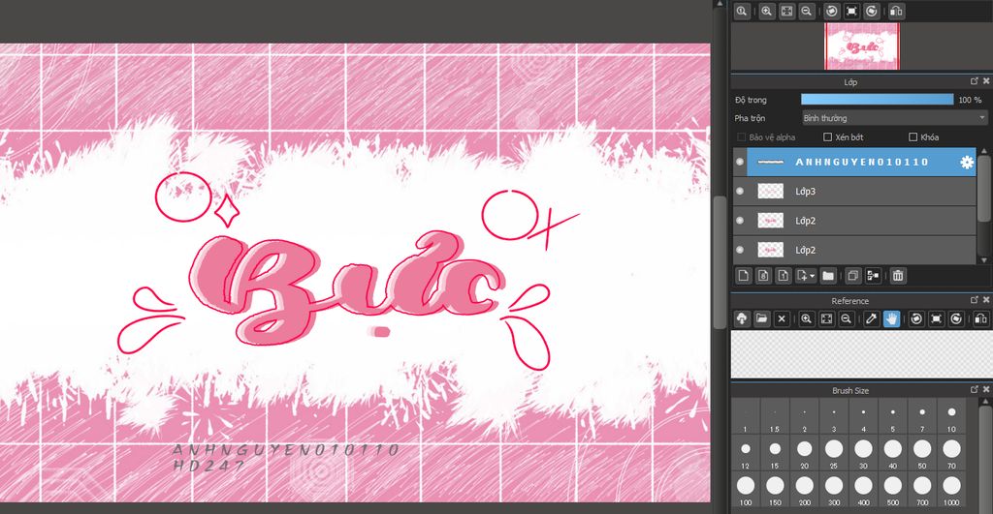Undock the Brush Size panel

pos(974,389)
